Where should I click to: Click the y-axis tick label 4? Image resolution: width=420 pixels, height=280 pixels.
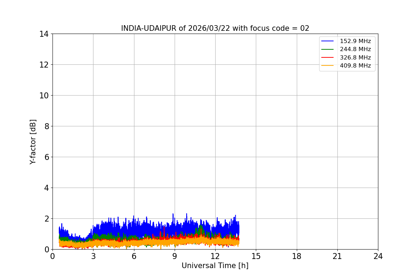[x=46, y=188]
